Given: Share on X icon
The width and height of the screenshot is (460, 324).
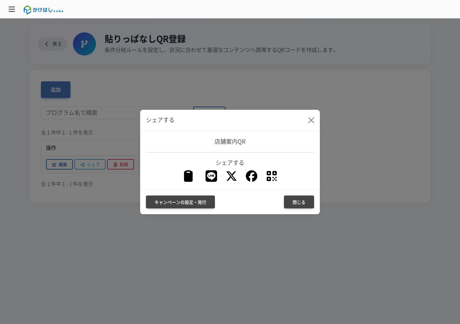Looking at the screenshot, I should click(x=231, y=176).
